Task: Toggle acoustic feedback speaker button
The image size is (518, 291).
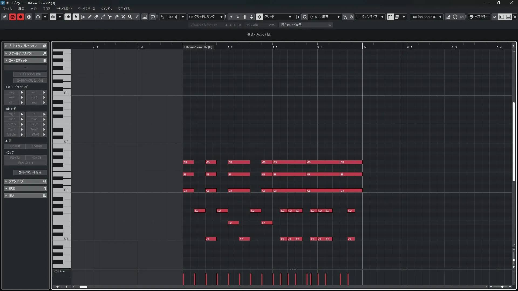Action: coord(68,17)
